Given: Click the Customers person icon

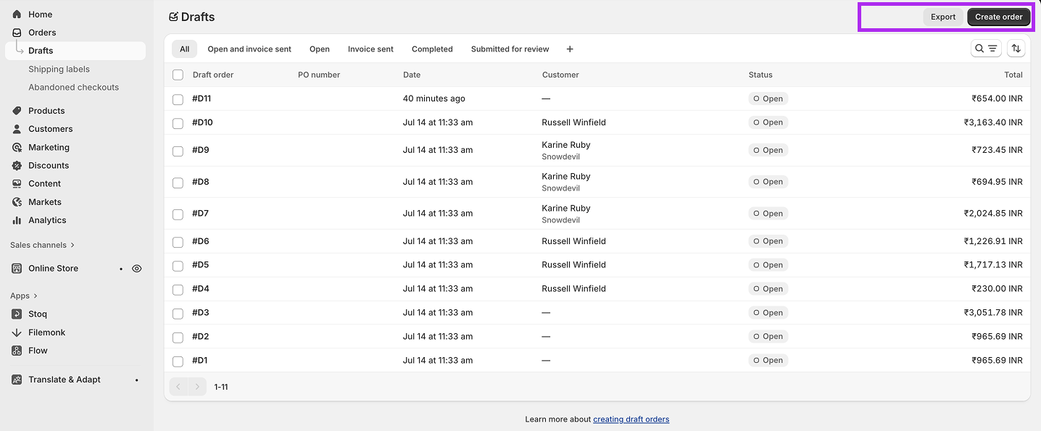Looking at the screenshot, I should click(17, 129).
